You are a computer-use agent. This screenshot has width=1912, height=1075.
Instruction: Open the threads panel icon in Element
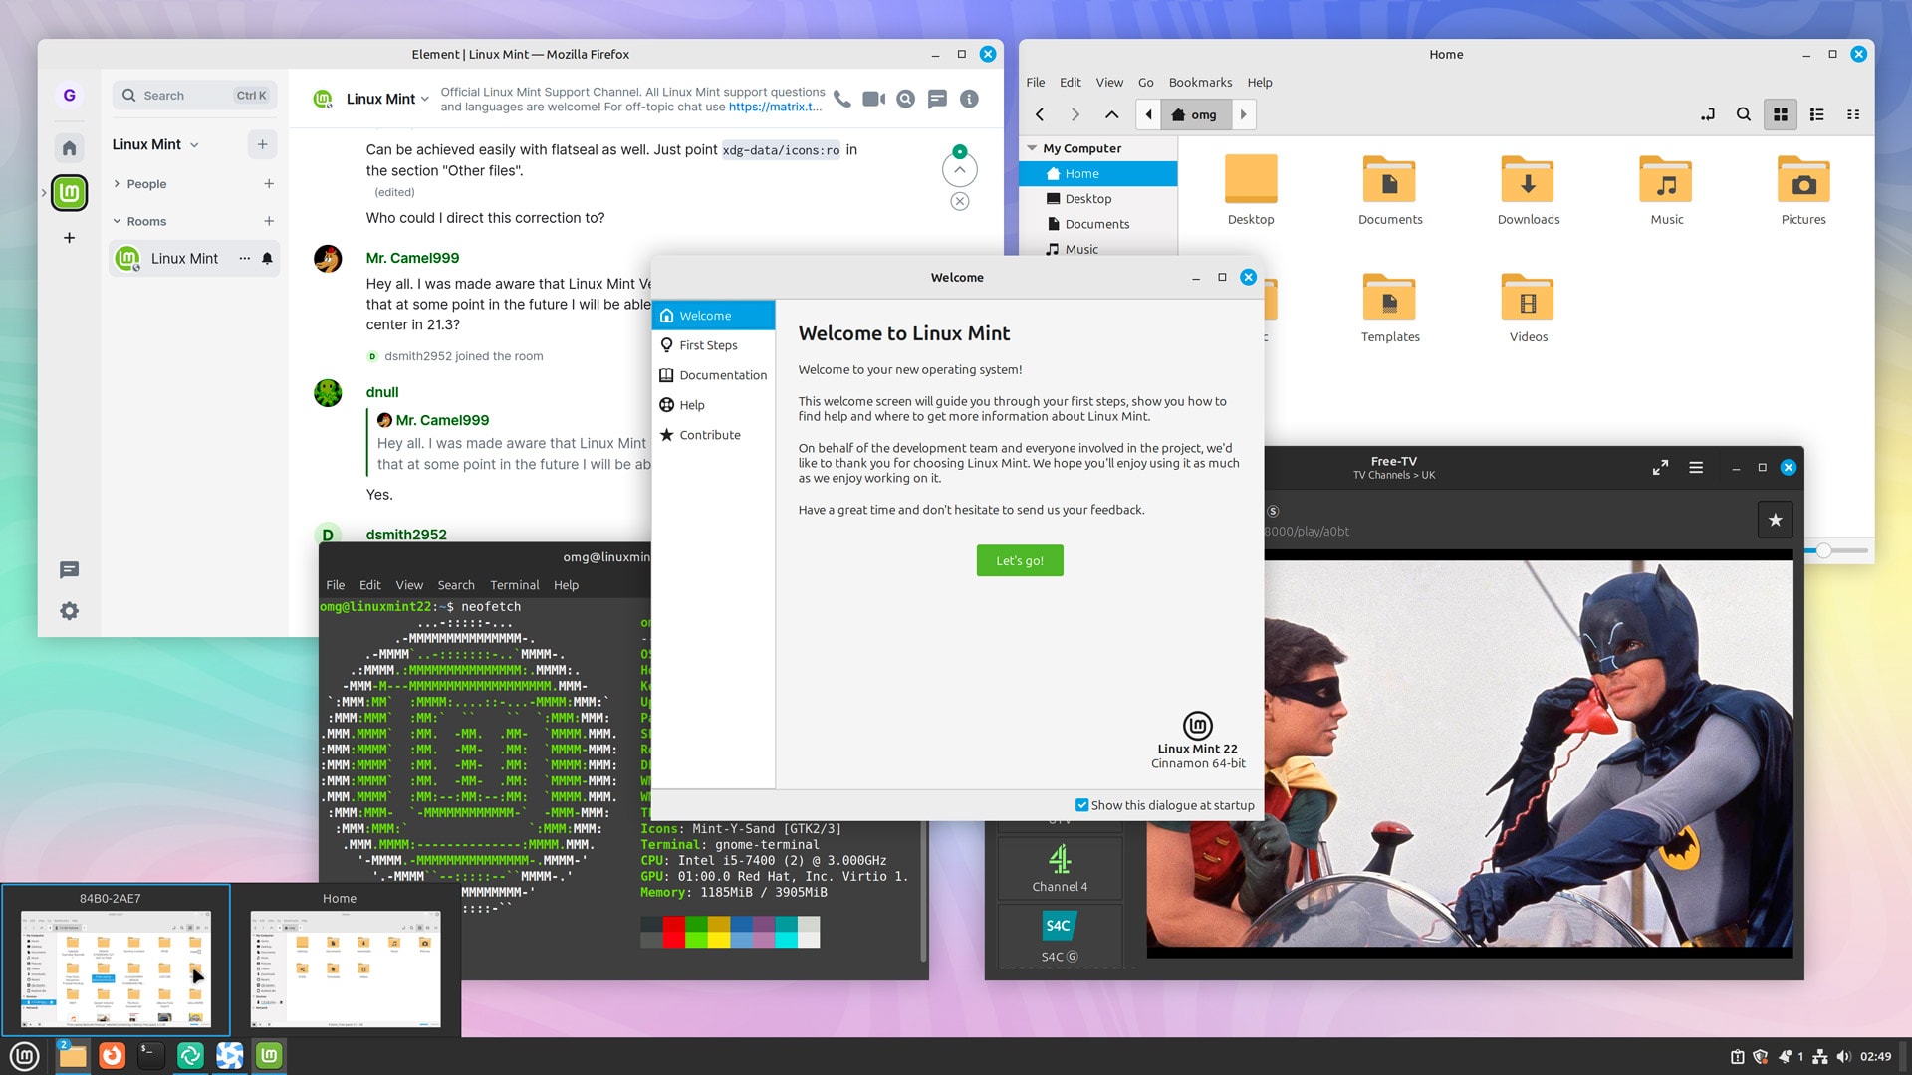(937, 99)
